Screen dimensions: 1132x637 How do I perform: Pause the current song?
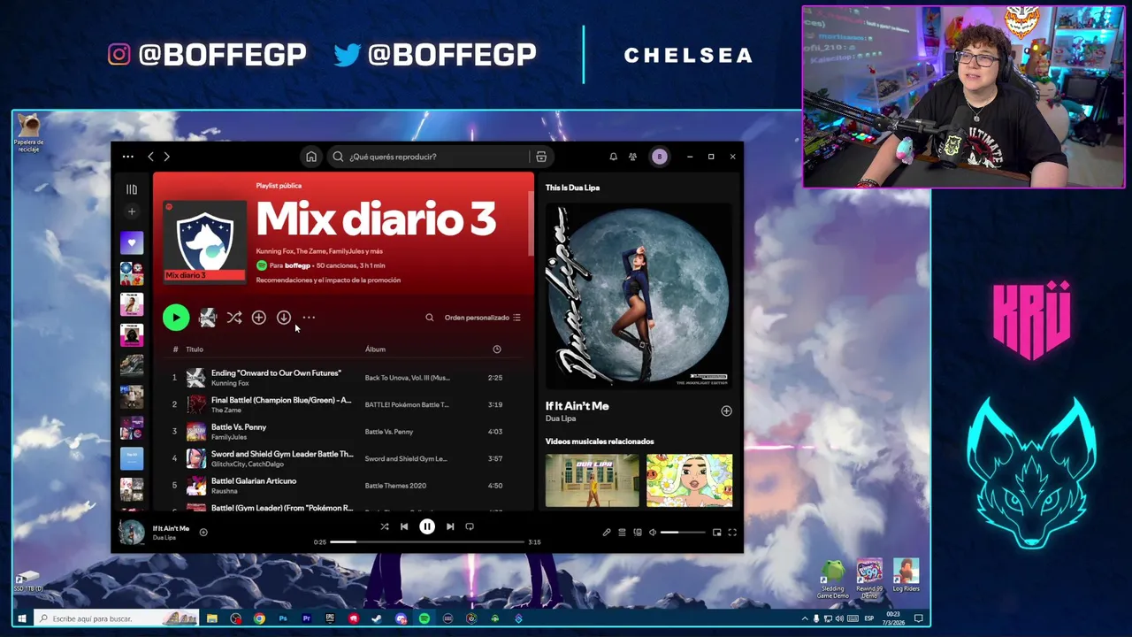coord(427,526)
